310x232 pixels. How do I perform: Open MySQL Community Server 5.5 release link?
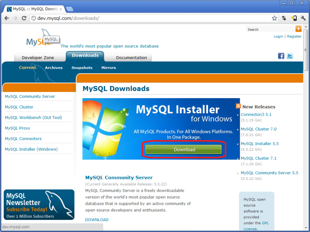(x=269, y=173)
